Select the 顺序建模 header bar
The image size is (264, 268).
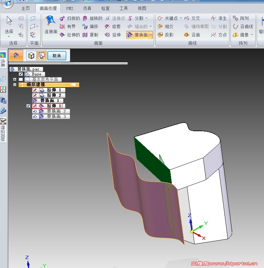[x=49, y=84]
